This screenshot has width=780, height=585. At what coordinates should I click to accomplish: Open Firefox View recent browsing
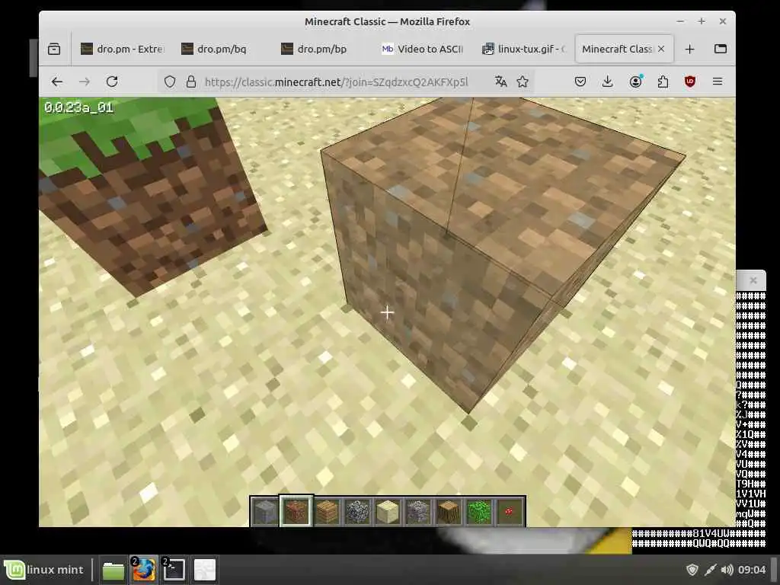(54, 49)
